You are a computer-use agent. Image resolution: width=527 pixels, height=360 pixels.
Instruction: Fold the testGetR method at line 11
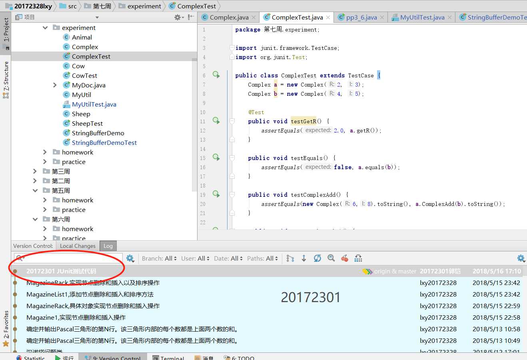(x=232, y=121)
